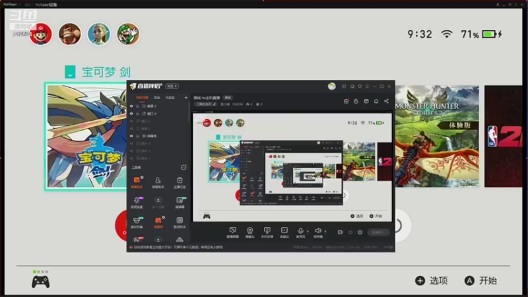Click the start-live button in bottom bar

pos(378,232)
